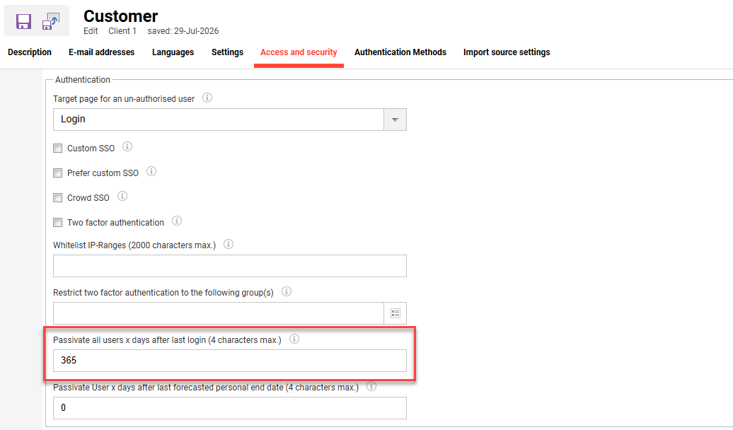Show info tooltip next to Custom SSO
The width and height of the screenshot is (733, 430).
tap(127, 147)
